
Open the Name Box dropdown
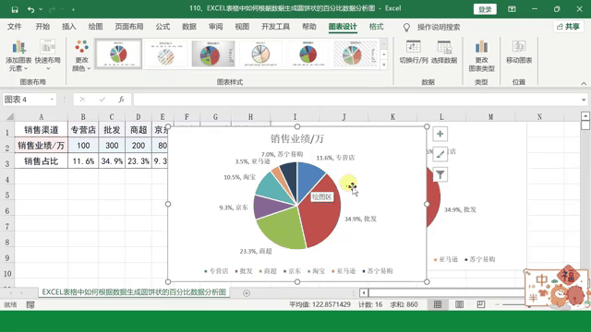point(52,100)
